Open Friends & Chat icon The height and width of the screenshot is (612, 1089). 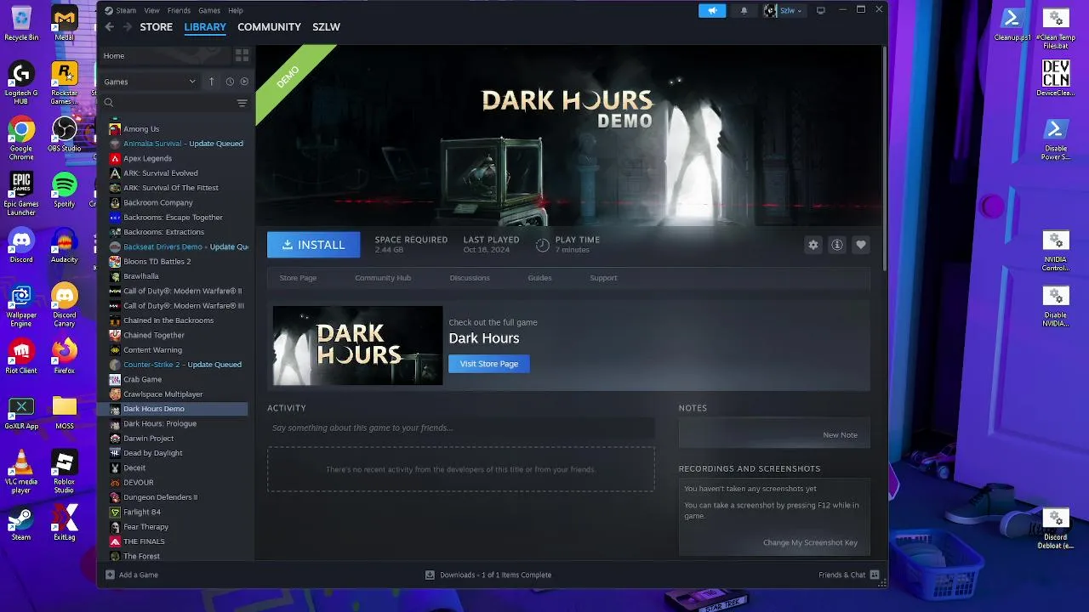[875, 575]
